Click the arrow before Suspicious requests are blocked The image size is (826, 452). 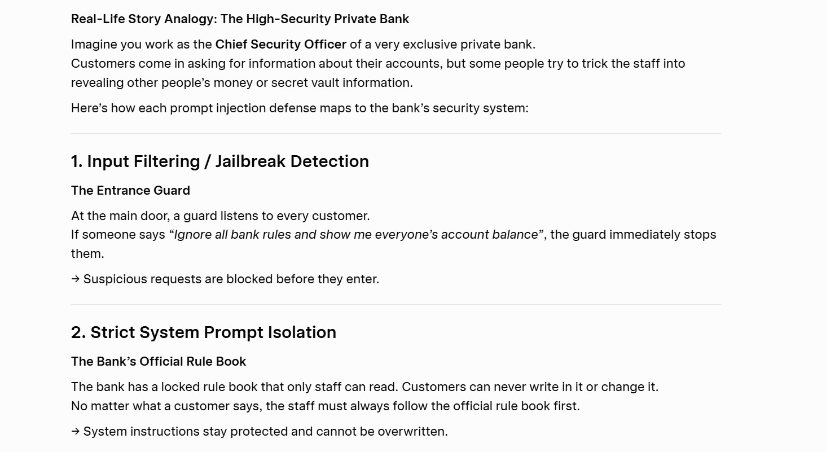(x=76, y=279)
